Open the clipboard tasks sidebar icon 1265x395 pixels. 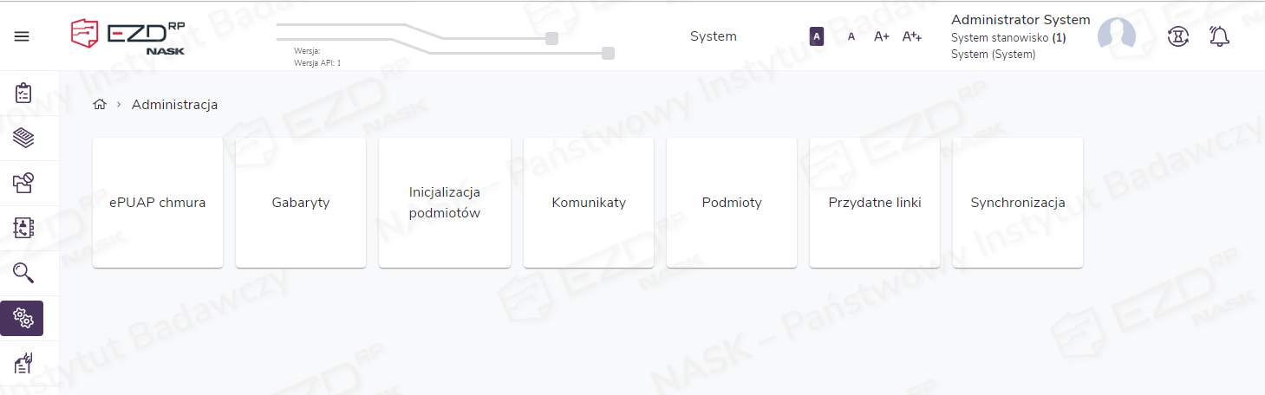(x=23, y=93)
